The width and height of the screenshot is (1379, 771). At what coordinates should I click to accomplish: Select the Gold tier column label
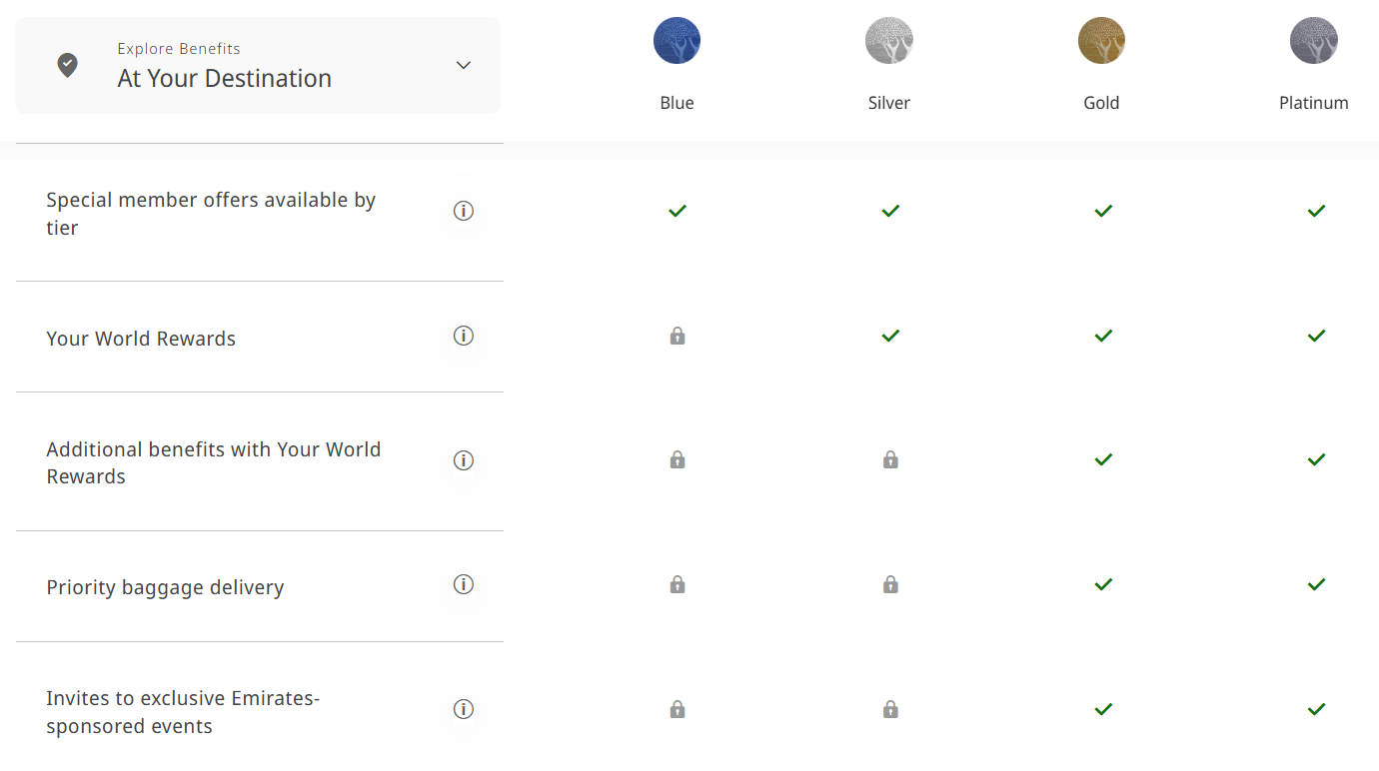coord(1101,103)
